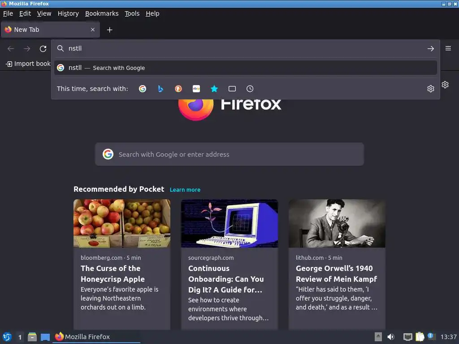This screenshot has height=344, width=459.
Task: Click removable media eject tray icon
Action: [x=378, y=337]
